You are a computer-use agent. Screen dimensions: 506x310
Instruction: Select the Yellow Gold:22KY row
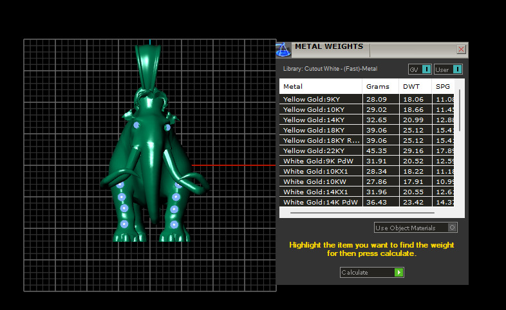click(x=366, y=150)
